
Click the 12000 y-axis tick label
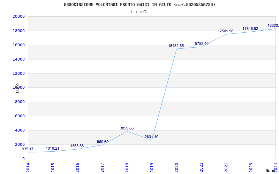pyautogui.click(x=19, y=73)
